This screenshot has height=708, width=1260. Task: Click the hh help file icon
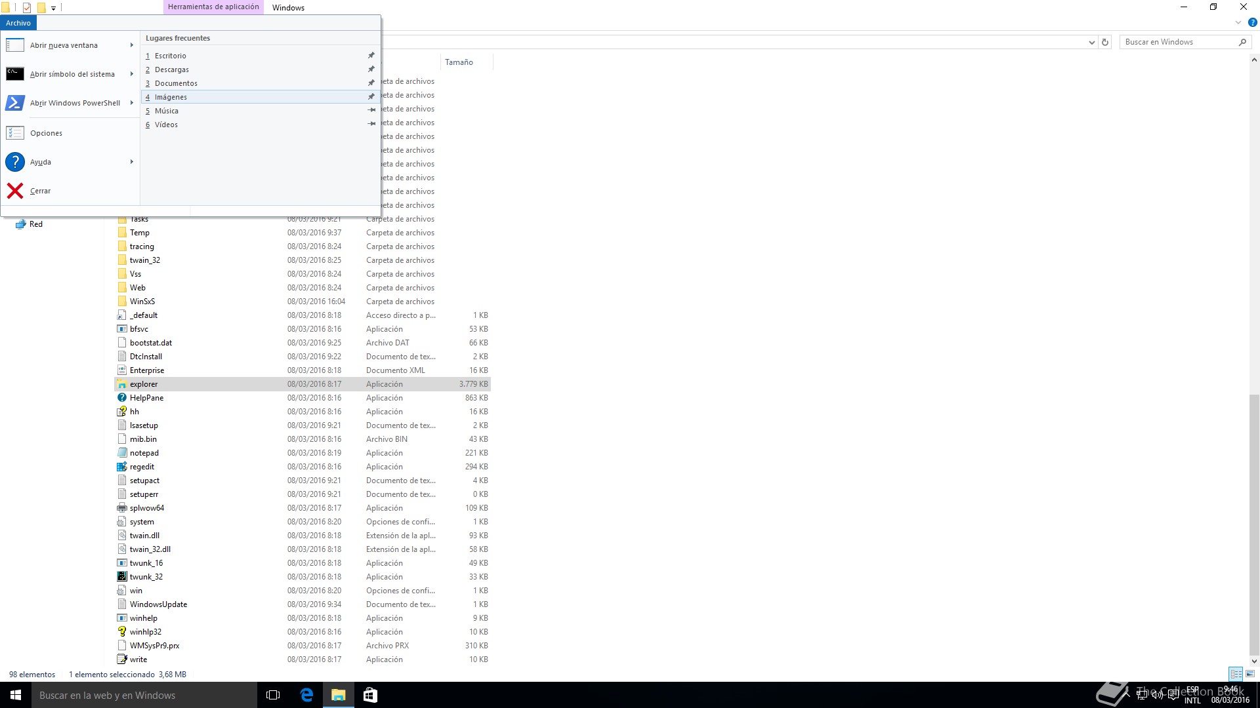pos(121,412)
